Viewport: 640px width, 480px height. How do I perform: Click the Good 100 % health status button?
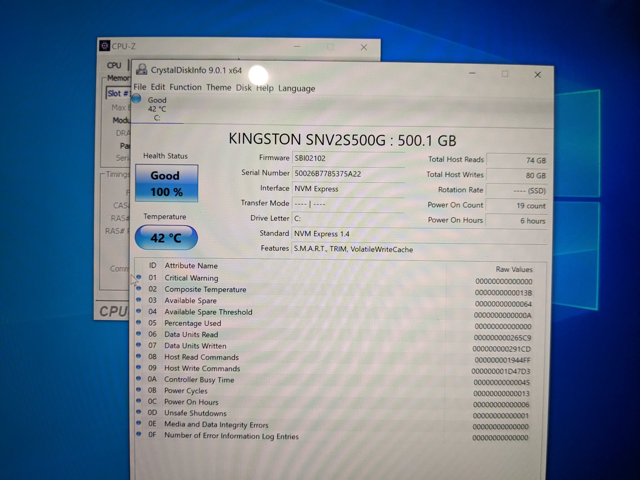click(166, 183)
